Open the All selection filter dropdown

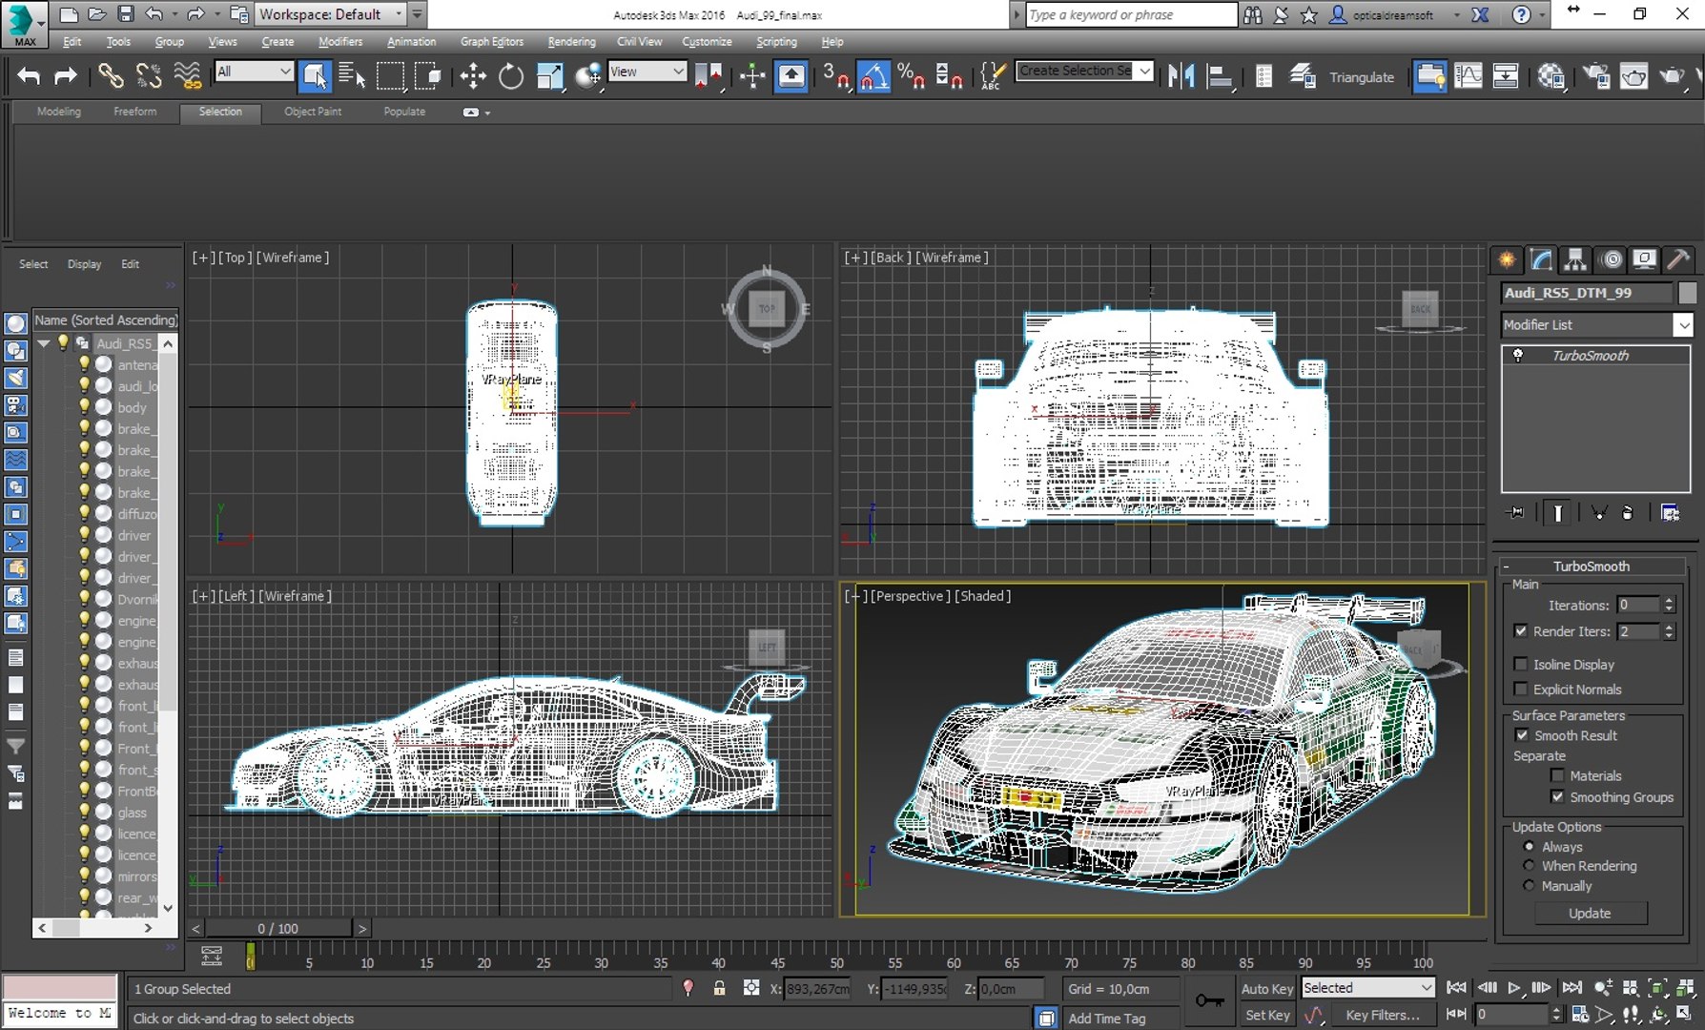pyautogui.click(x=254, y=72)
